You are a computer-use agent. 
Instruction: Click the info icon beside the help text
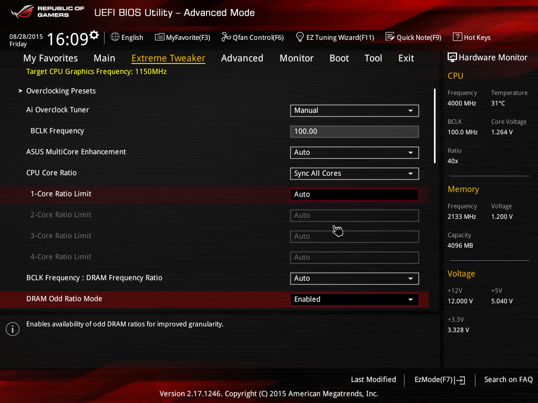coord(13,329)
